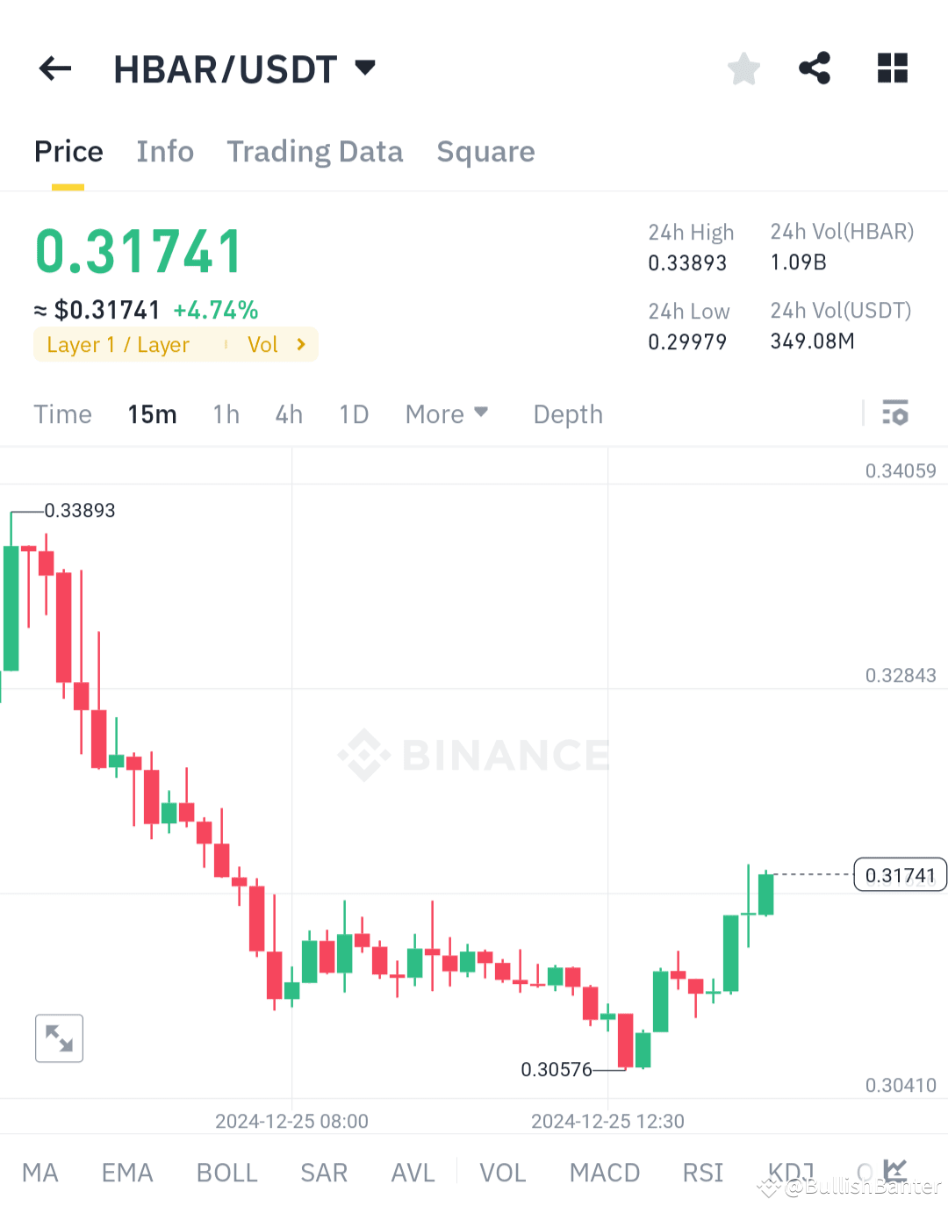Open the grid menu icon top right

892,68
